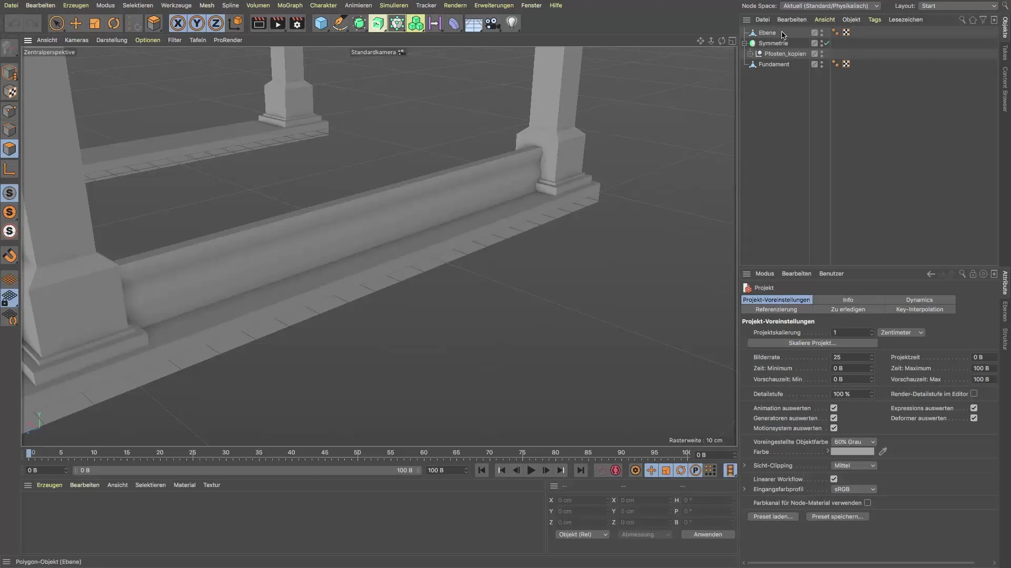This screenshot has width=1011, height=568.
Task: Click the coordinate system cube icon
Action: [235, 23]
